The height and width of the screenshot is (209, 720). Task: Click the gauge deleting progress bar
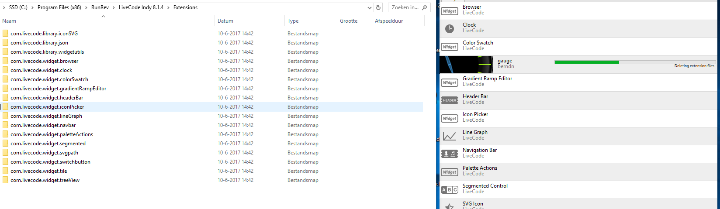[635, 62]
